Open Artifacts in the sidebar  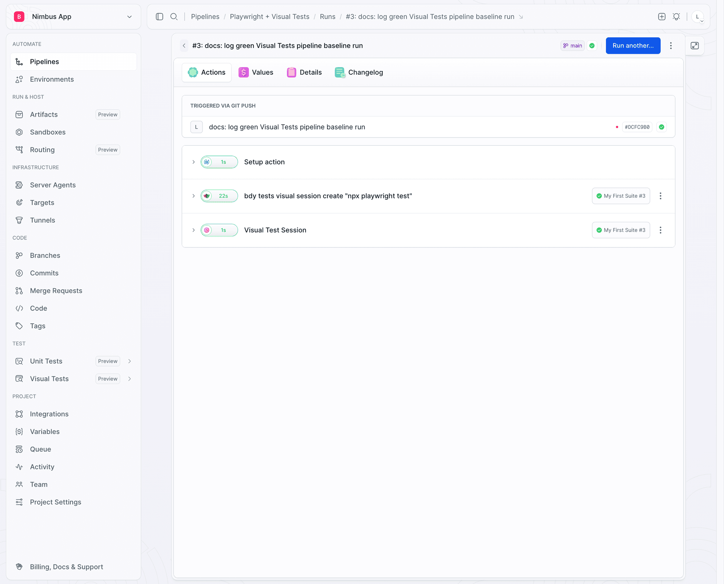coord(74,114)
